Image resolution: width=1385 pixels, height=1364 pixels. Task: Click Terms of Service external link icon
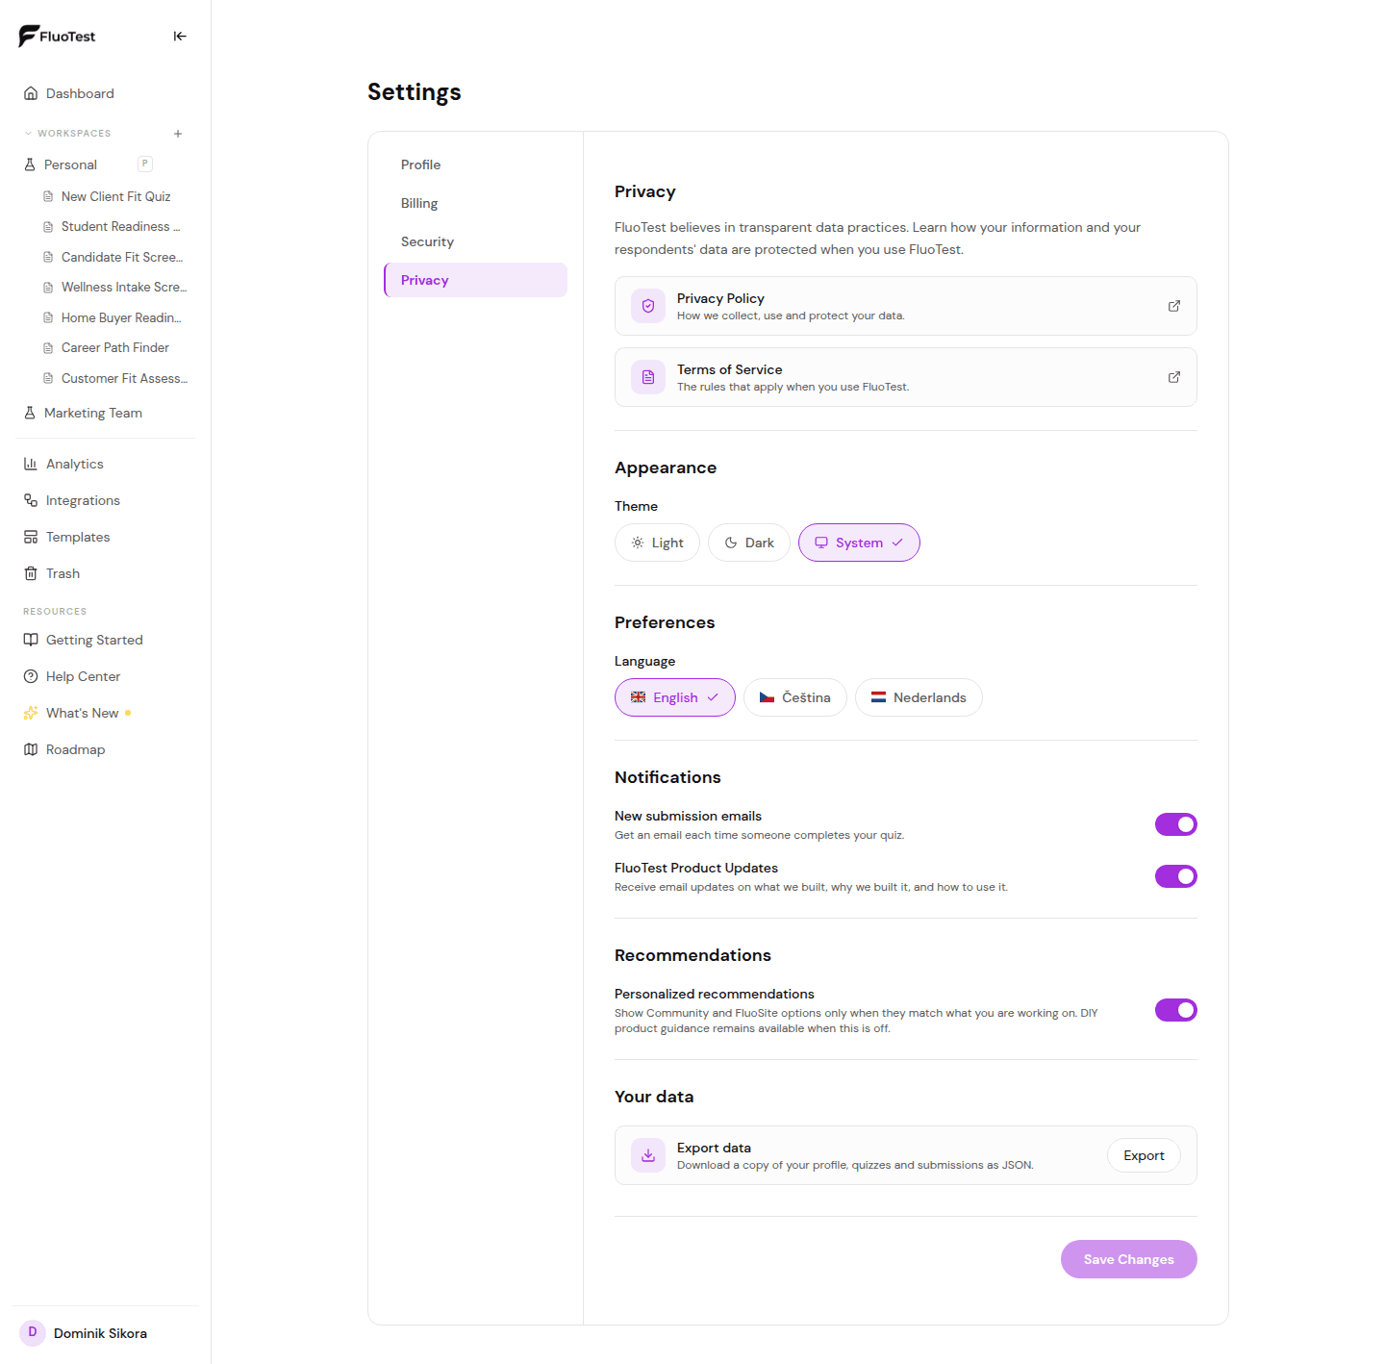1174,377
